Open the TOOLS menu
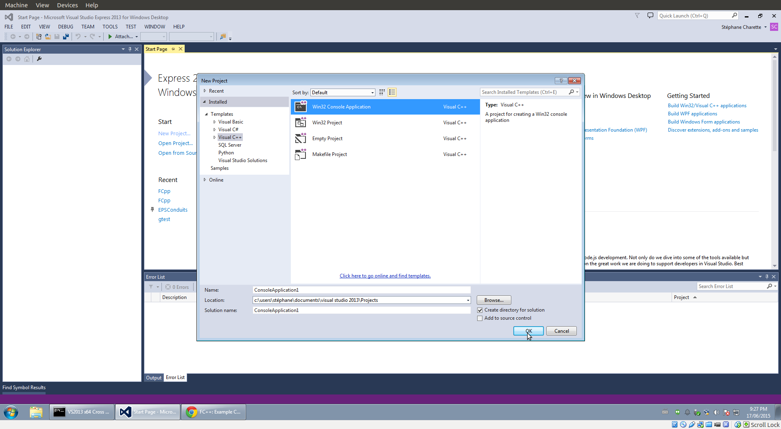The width and height of the screenshot is (781, 429). [110, 27]
